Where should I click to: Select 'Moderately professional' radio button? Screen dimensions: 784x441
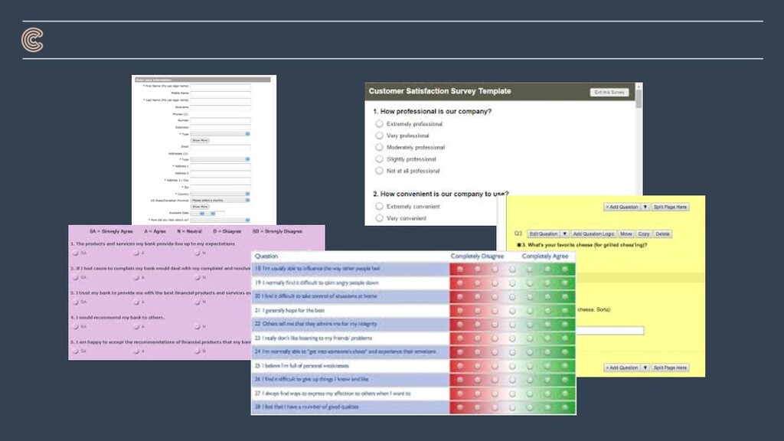tap(379, 147)
